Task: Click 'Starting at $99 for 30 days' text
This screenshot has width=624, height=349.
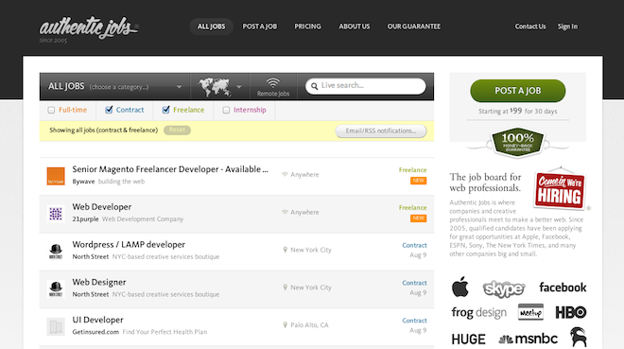Action: point(518,111)
